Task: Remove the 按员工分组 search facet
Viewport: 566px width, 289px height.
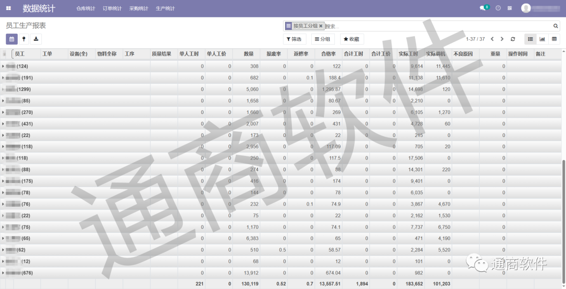Action: pos(321,26)
